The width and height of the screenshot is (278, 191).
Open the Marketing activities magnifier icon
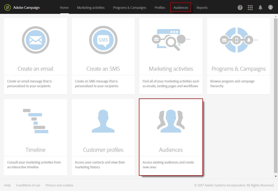[171, 40]
